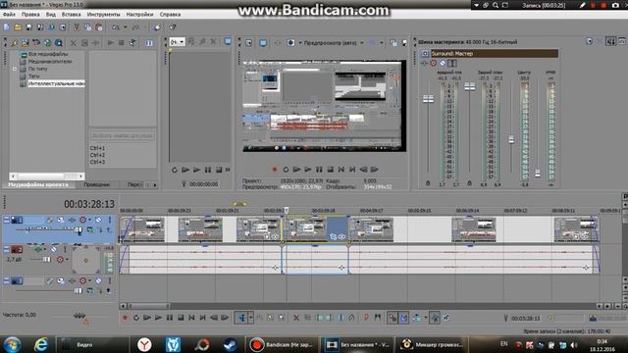Screen dimensions: 628x353
Task: Open the Undo history dropdown arrow
Action: (125, 27)
